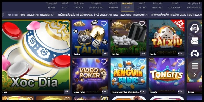Open the hamburger menu icon in sidebar
204x102 pixels.
[195, 66]
